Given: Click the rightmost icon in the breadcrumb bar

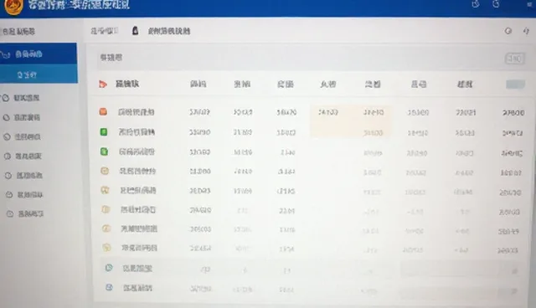Looking at the screenshot, I should pyautogui.click(x=527, y=31).
